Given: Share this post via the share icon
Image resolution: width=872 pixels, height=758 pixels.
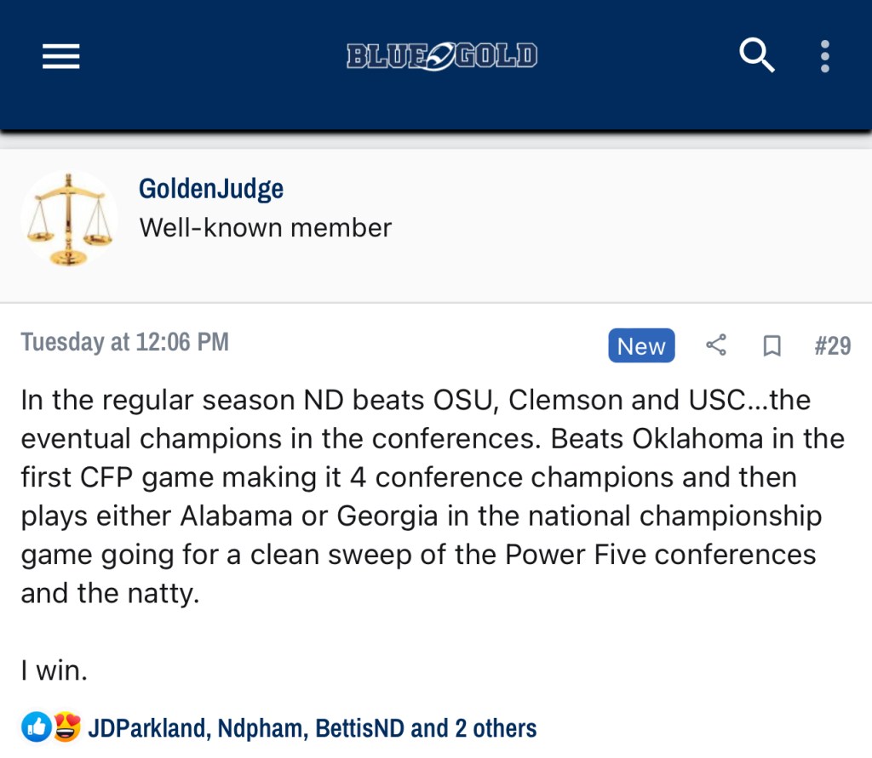Looking at the screenshot, I should (x=716, y=345).
